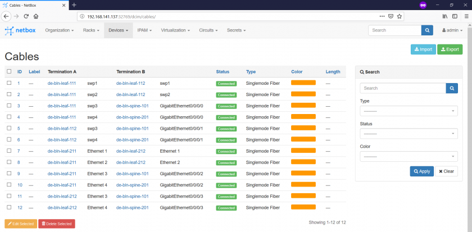472x232 pixels.
Task: Open the Organization menu
Action: point(60,30)
